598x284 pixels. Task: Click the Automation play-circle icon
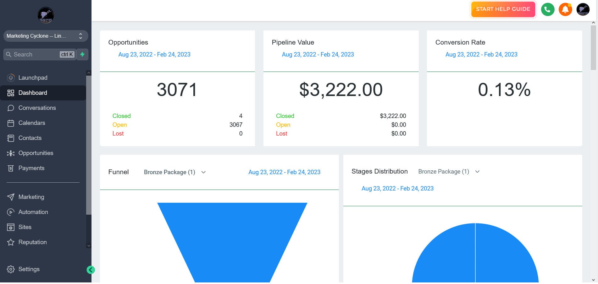(x=11, y=212)
